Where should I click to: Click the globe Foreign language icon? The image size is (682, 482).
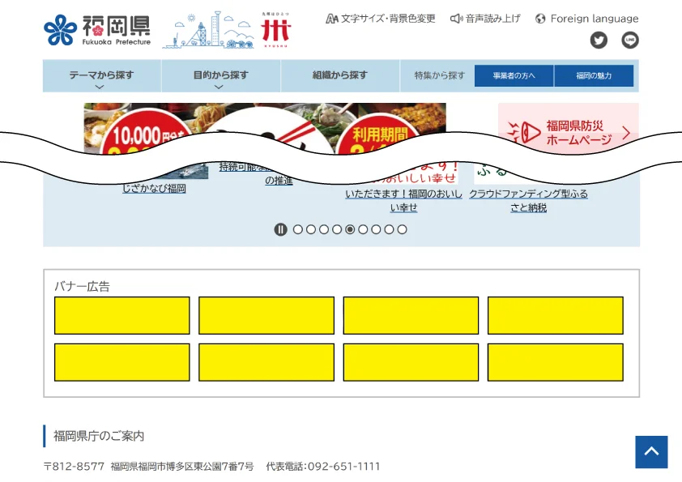[x=540, y=19]
